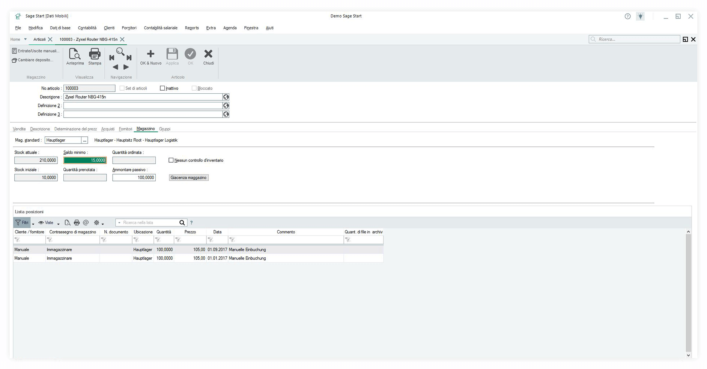
Task: Expand the Filtri dropdown arrow
Action: 33,224
